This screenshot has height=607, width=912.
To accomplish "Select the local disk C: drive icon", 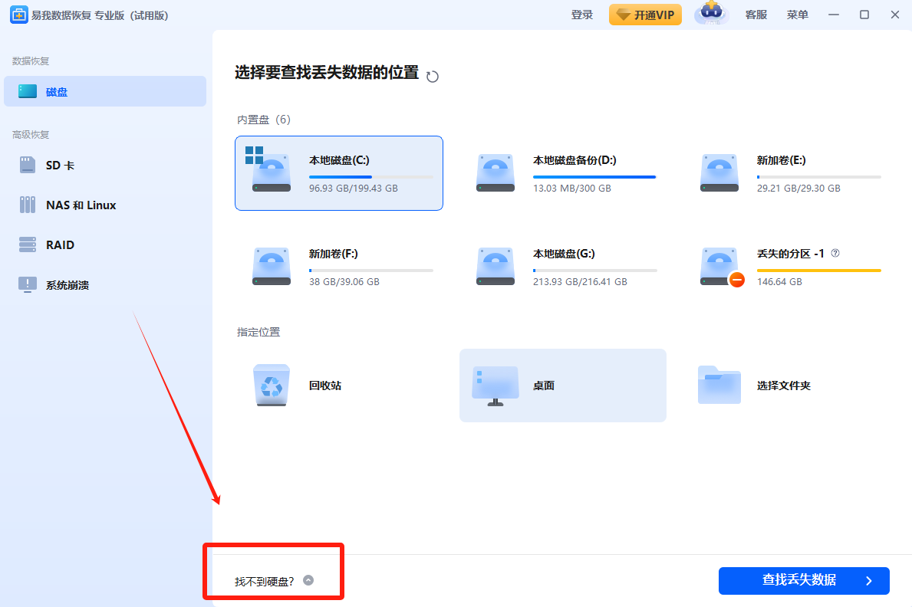I will point(271,173).
